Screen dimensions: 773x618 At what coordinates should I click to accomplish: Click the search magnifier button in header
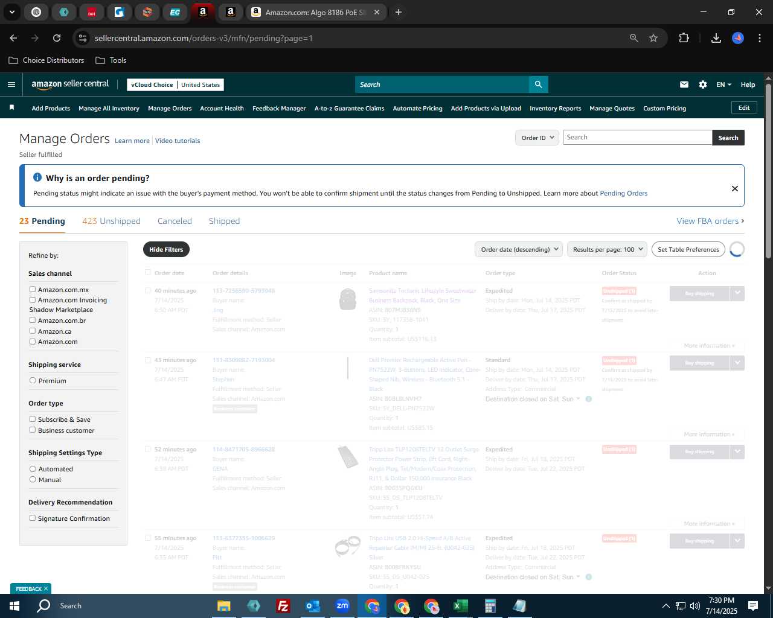pos(538,84)
